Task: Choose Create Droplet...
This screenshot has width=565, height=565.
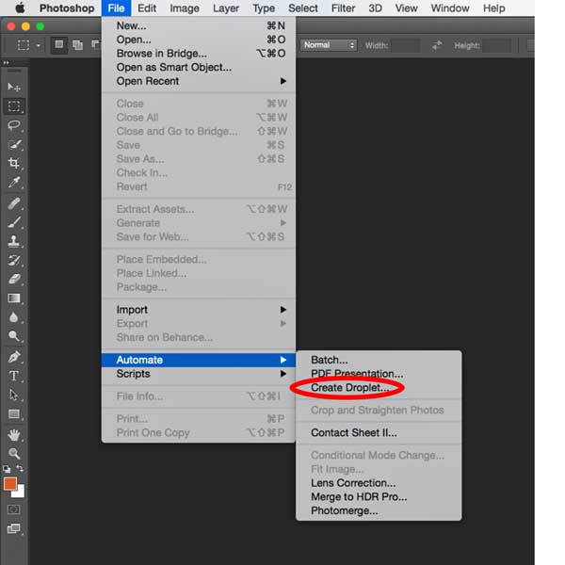Action: (379, 388)
